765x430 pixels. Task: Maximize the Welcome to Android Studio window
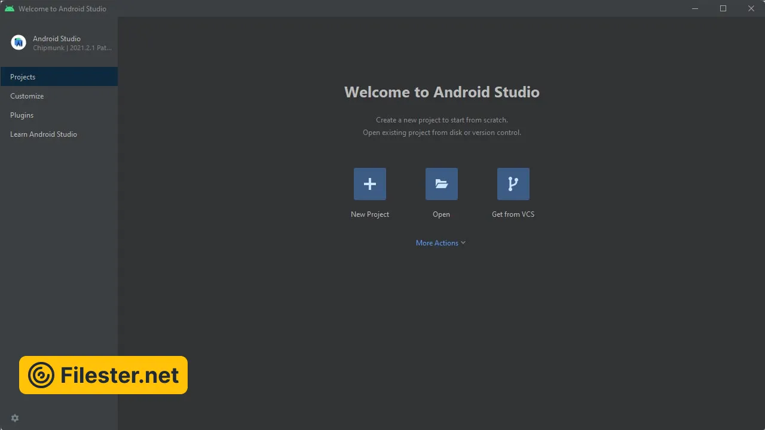coord(723,8)
